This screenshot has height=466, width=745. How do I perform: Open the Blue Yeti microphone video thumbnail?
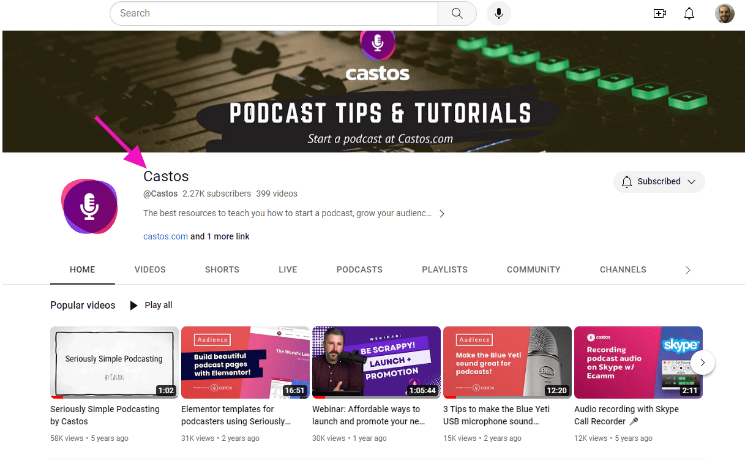507,363
